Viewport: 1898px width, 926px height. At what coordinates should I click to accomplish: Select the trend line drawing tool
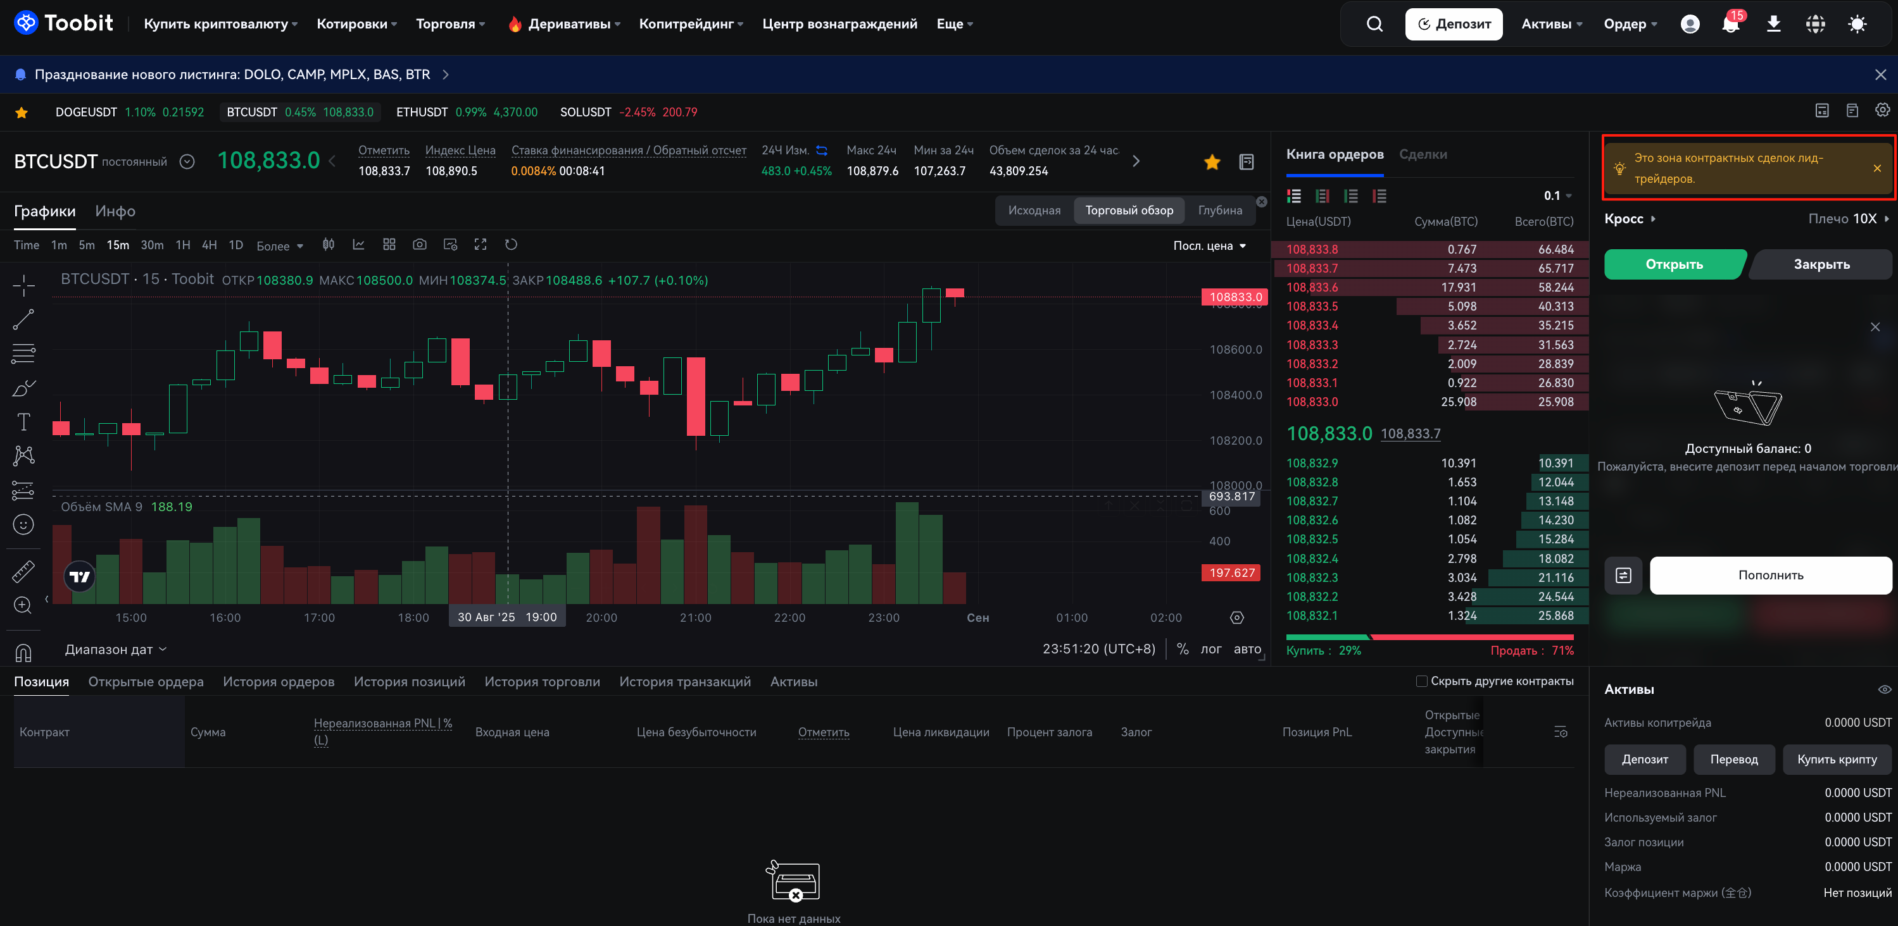[23, 319]
